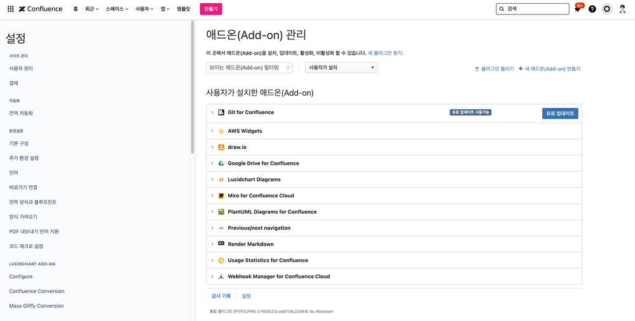Click 새 애드온(Add-on) 만들기 link

[x=550, y=69]
